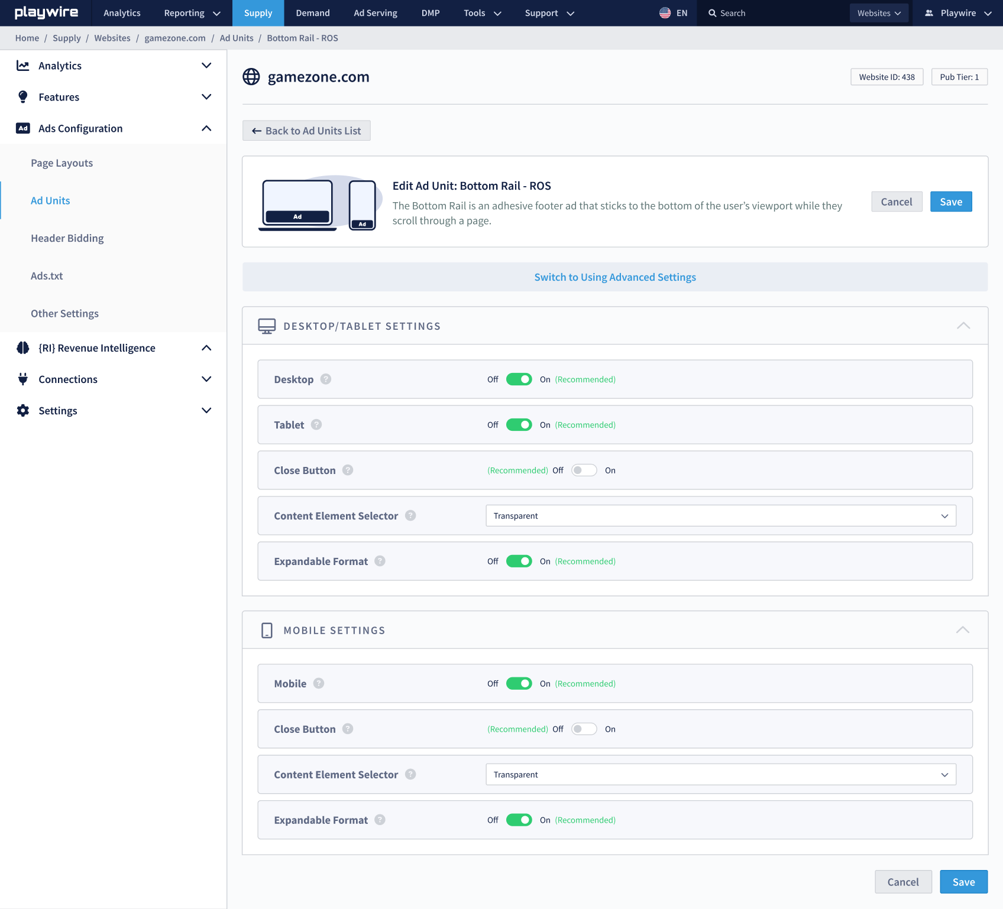Image resolution: width=1003 pixels, height=909 pixels.
Task: Open the Supply tab in top navigation
Action: (258, 13)
